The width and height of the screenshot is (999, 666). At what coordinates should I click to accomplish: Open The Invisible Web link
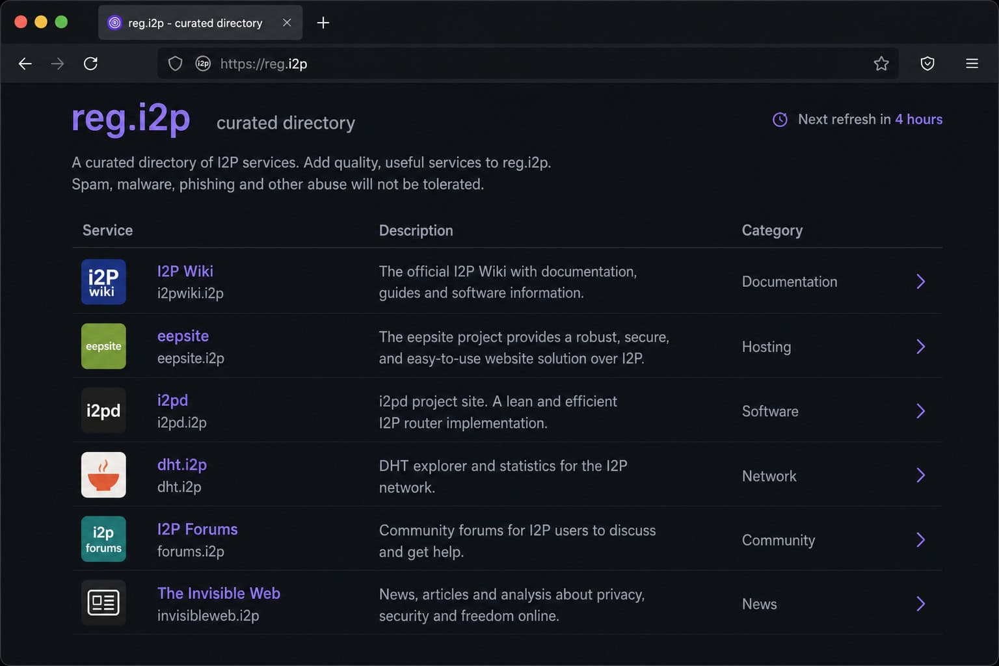(x=219, y=593)
